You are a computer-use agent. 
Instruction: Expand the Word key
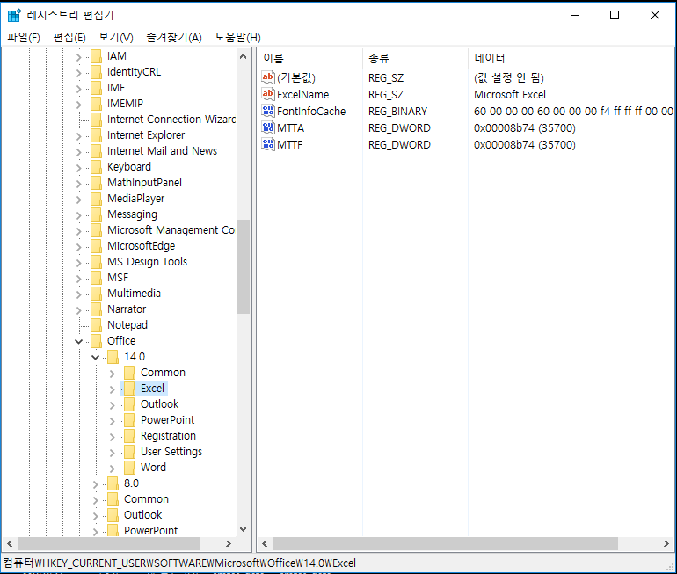(112, 469)
